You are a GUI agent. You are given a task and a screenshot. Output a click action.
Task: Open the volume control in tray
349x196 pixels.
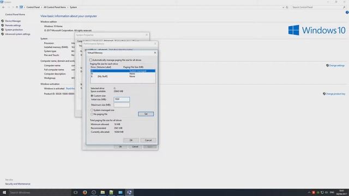coord(326,192)
